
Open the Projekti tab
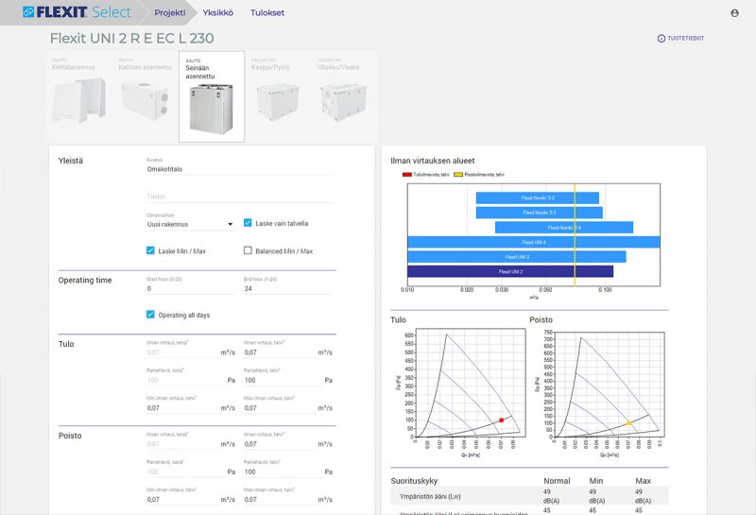[x=170, y=13]
